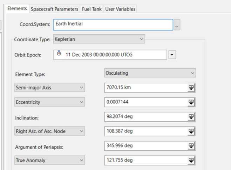Click unit icon beside Semi-major Axis value
This screenshot has height=170, width=231.
tap(191, 88)
